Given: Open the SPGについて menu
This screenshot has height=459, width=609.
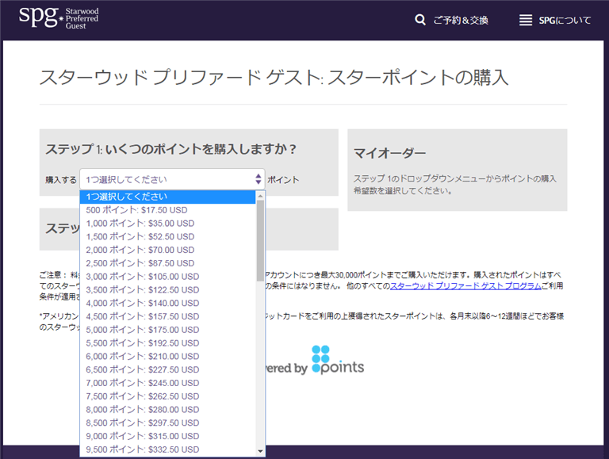Looking at the screenshot, I should pos(565,20).
